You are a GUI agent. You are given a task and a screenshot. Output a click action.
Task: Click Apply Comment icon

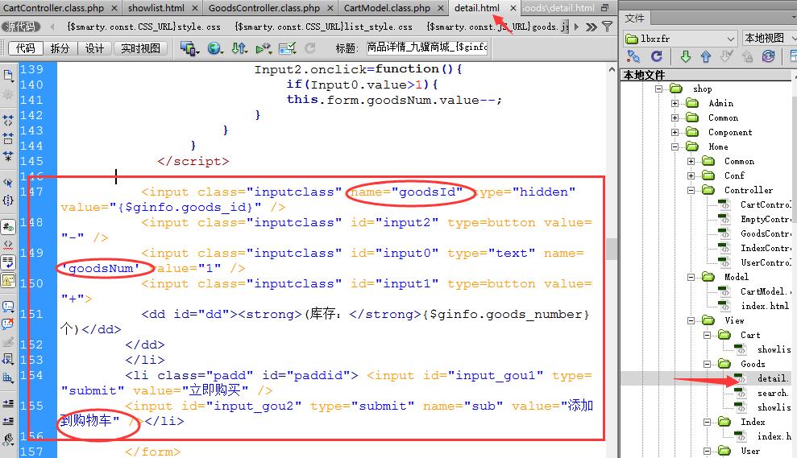click(x=8, y=307)
